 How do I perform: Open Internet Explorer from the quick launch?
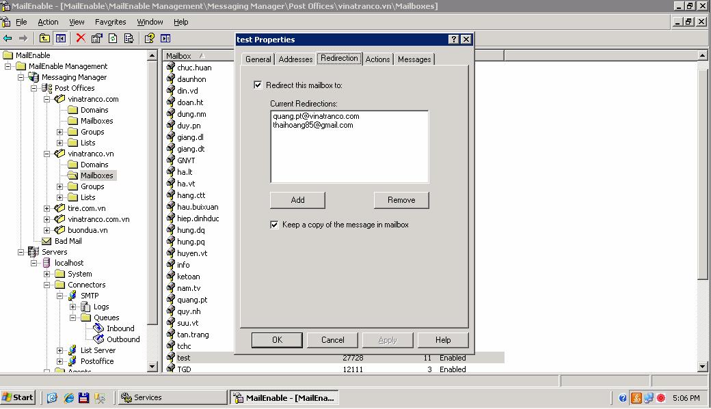[69, 397]
